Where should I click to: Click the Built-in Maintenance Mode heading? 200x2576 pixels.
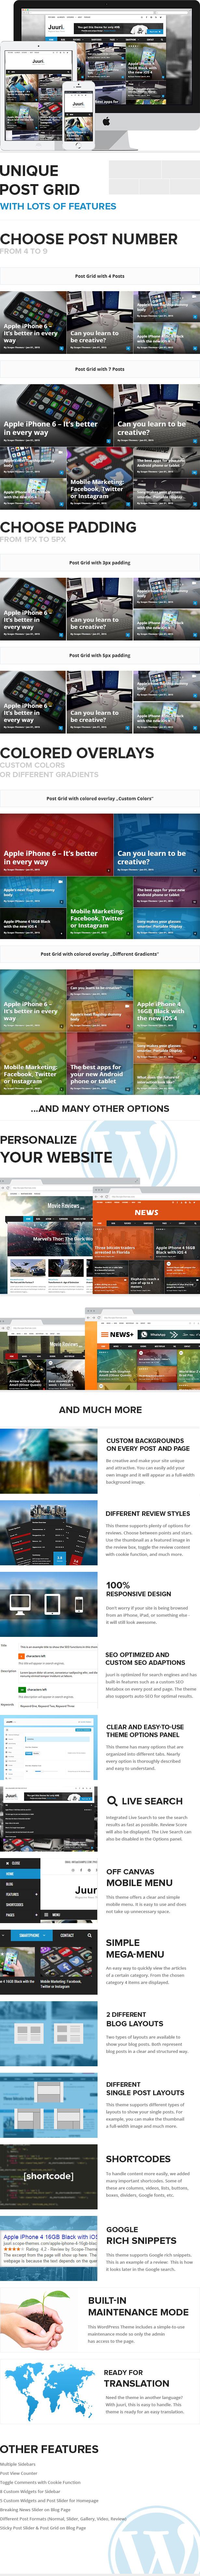coord(138,2306)
